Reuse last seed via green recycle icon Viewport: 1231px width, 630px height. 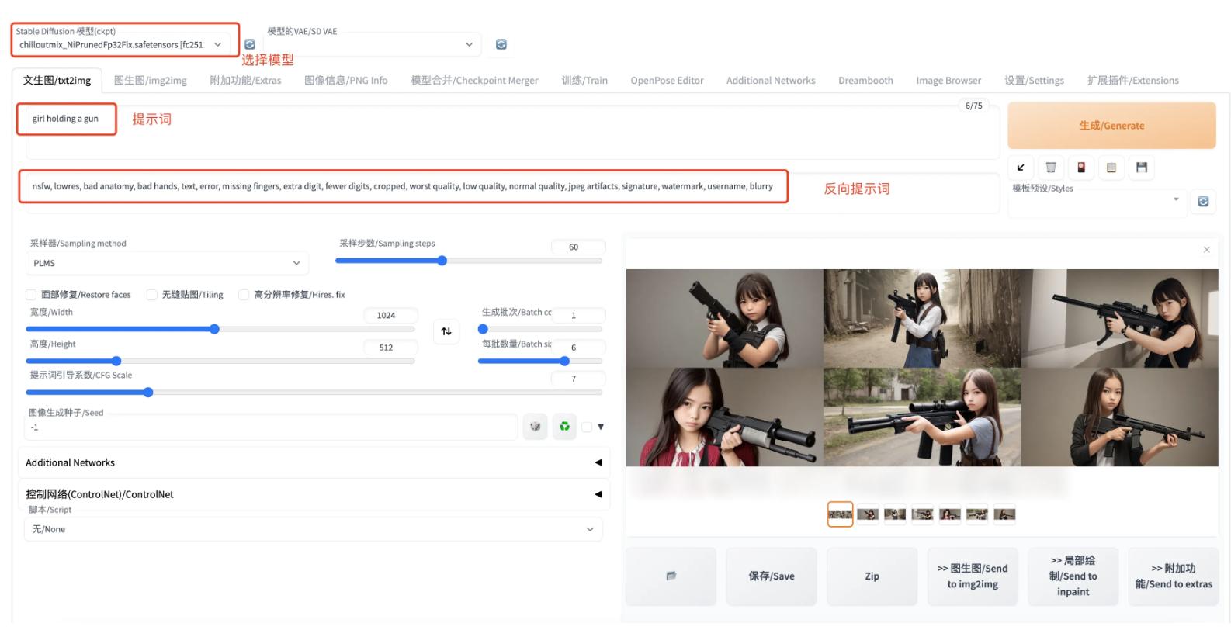click(564, 427)
